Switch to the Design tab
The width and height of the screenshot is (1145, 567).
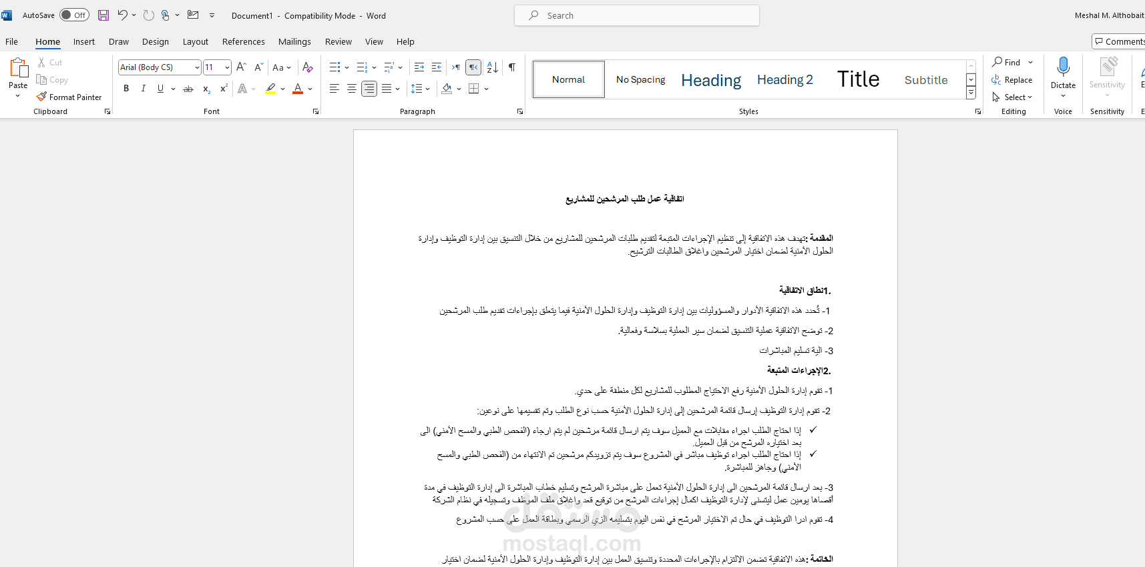[156, 41]
